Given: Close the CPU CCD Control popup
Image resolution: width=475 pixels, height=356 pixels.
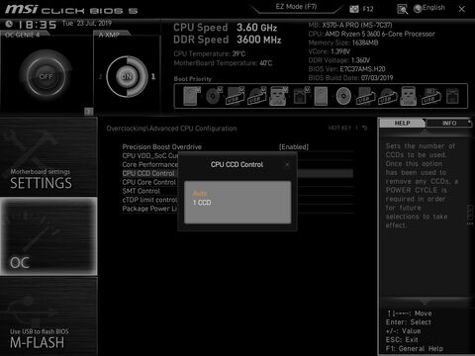Looking at the screenshot, I should tap(287, 164).
